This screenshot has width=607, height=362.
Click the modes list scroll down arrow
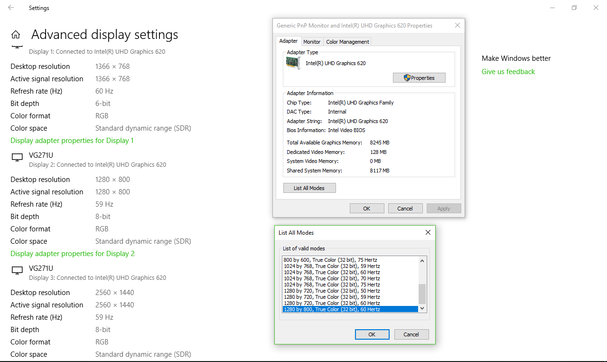pyautogui.click(x=422, y=309)
